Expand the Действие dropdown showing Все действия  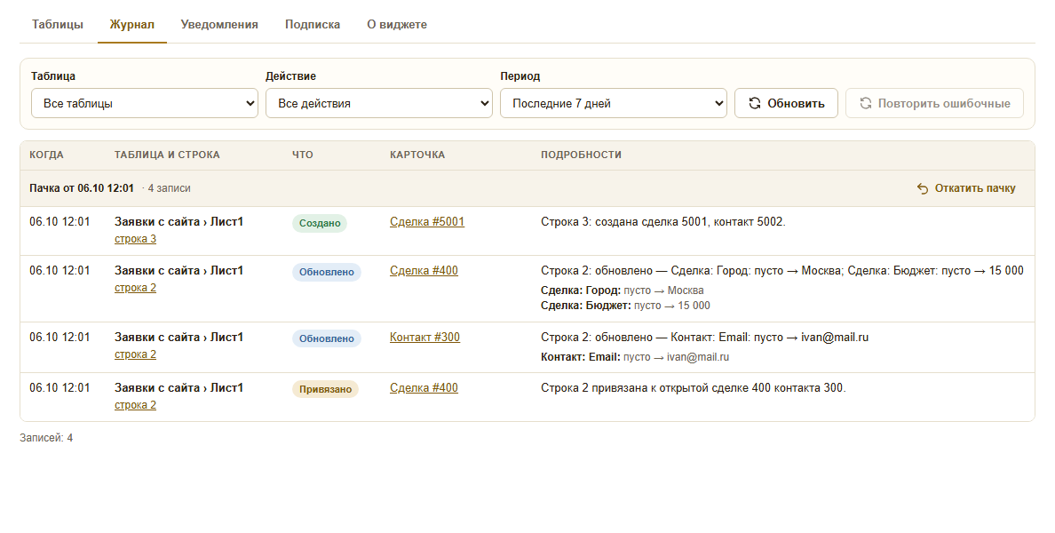click(379, 104)
